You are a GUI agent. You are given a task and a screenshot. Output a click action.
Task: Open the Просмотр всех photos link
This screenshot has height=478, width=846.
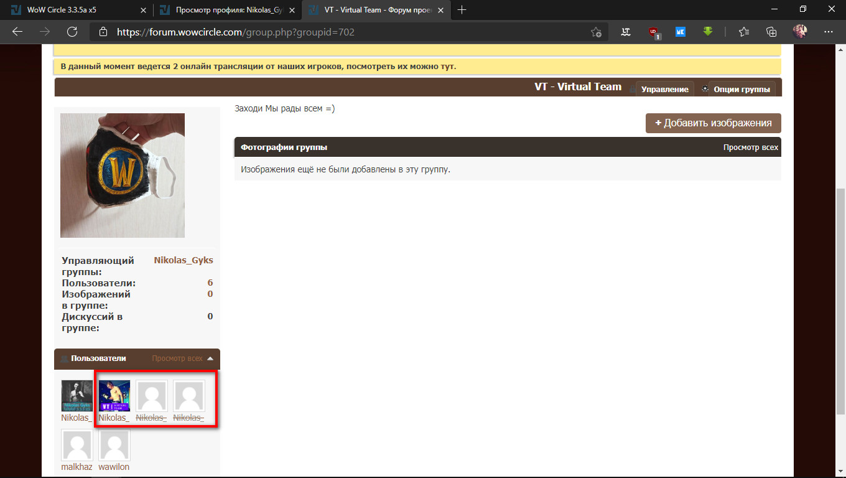point(750,148)
